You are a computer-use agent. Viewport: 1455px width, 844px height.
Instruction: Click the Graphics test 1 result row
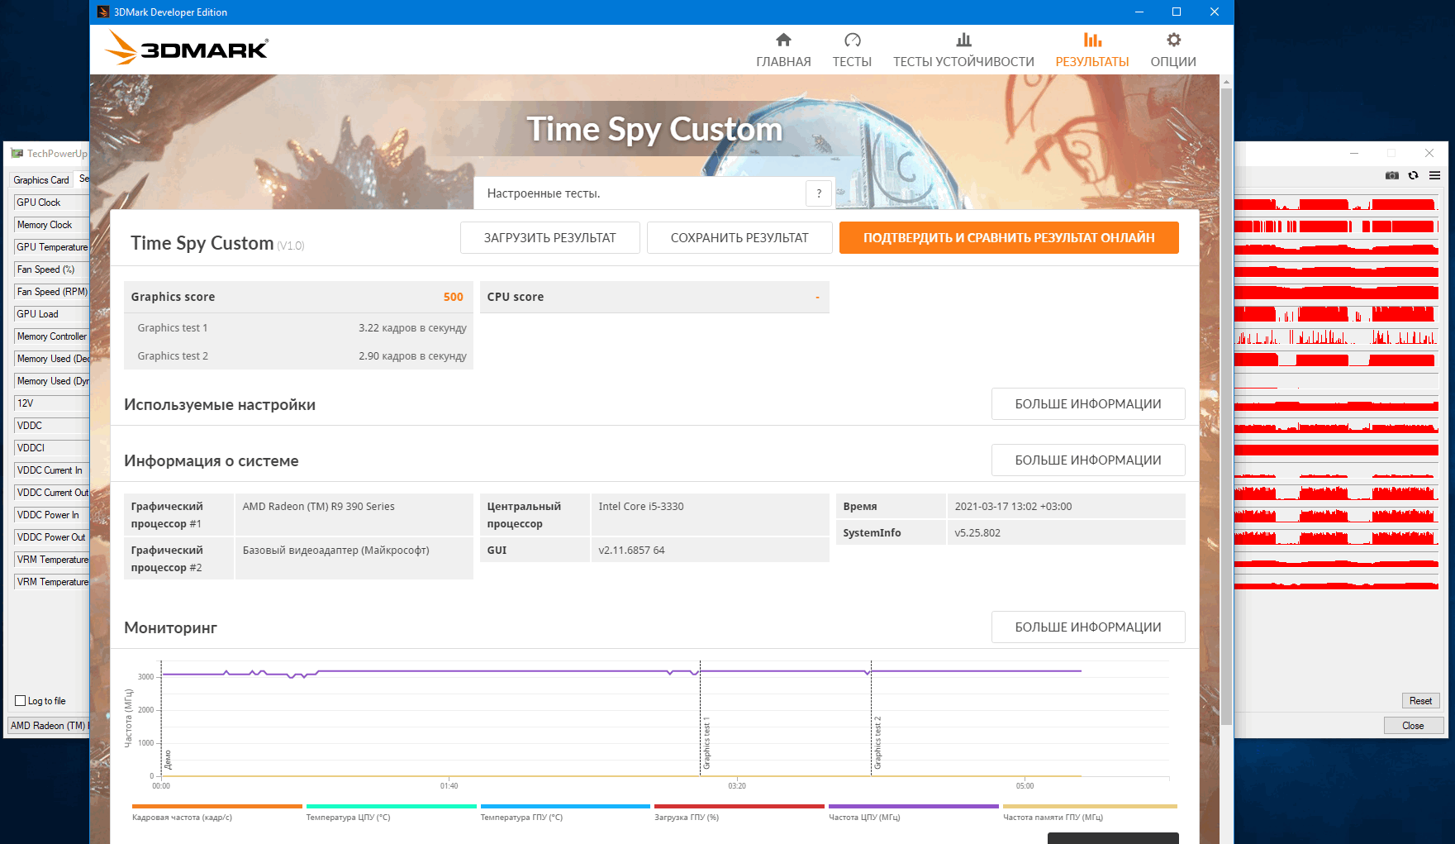(298, 328)
